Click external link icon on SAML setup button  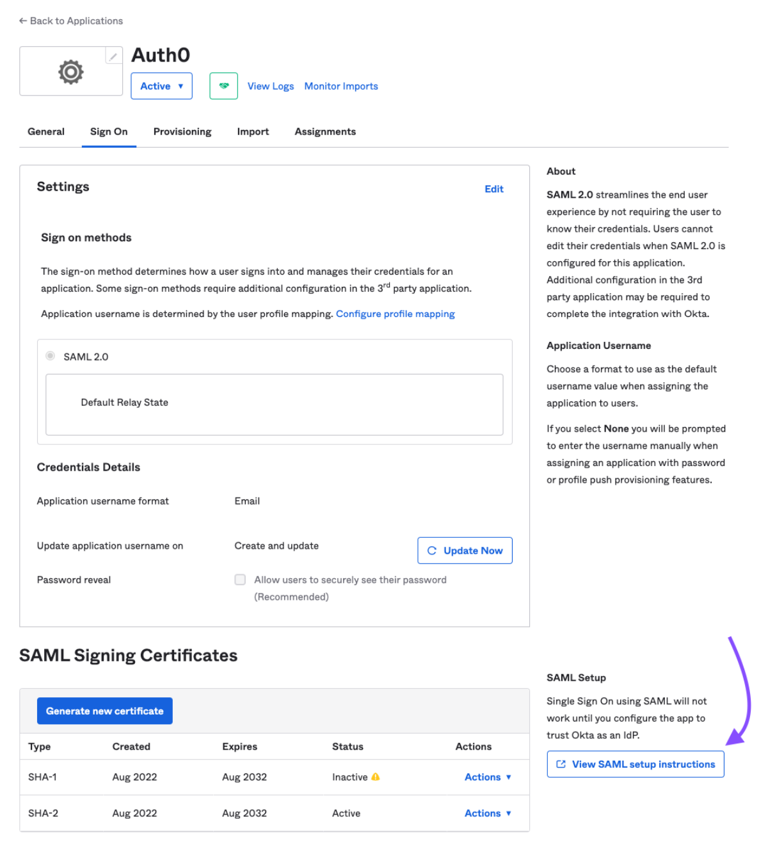(x=561, y=764)
